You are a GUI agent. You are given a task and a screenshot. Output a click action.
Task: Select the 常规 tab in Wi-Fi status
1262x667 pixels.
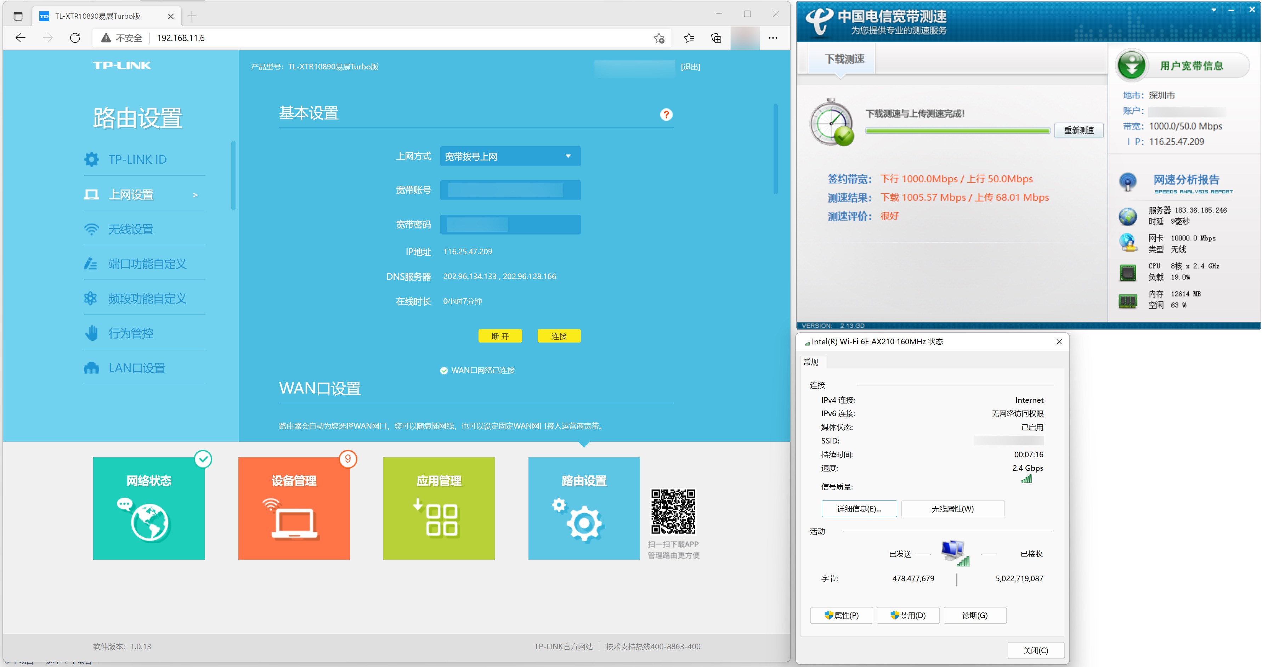tap(811, 362)
